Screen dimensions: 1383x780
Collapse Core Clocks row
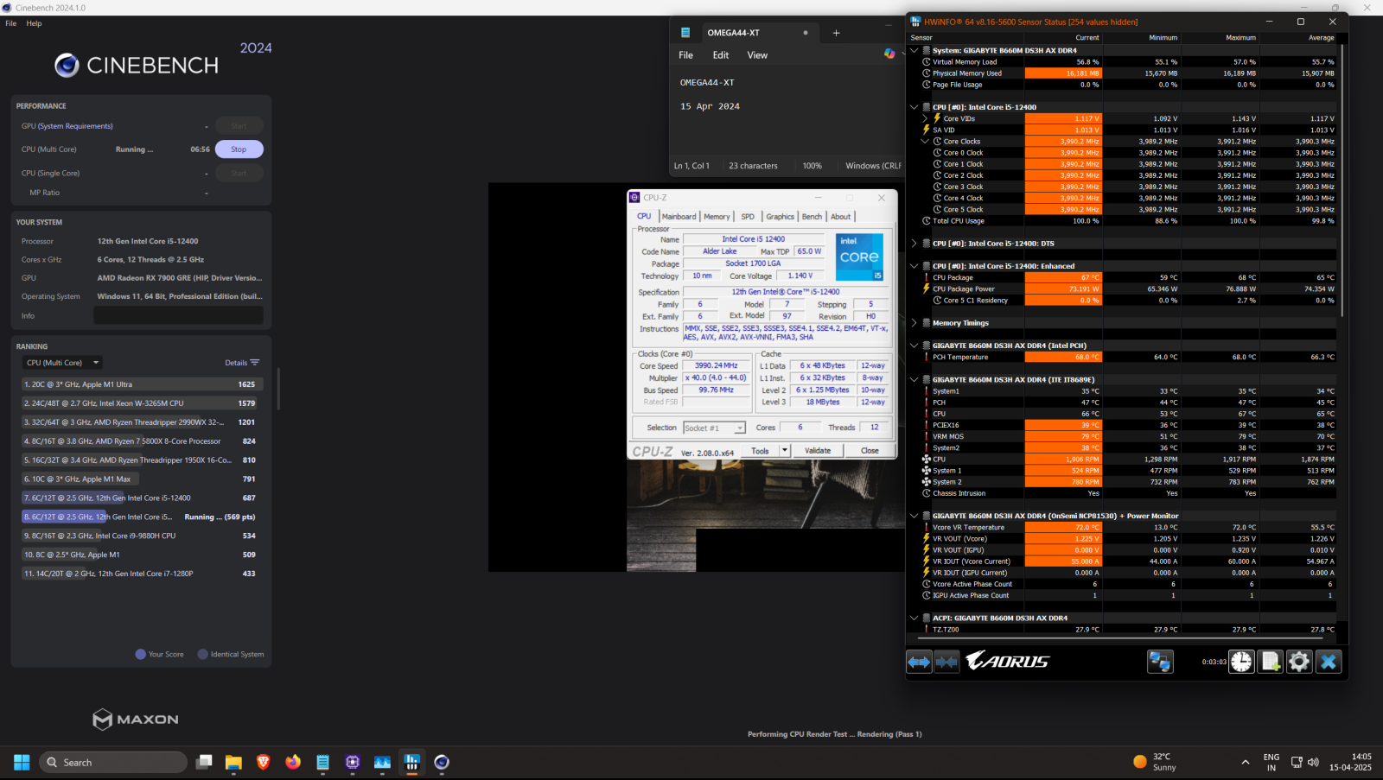tap(925, 141)
